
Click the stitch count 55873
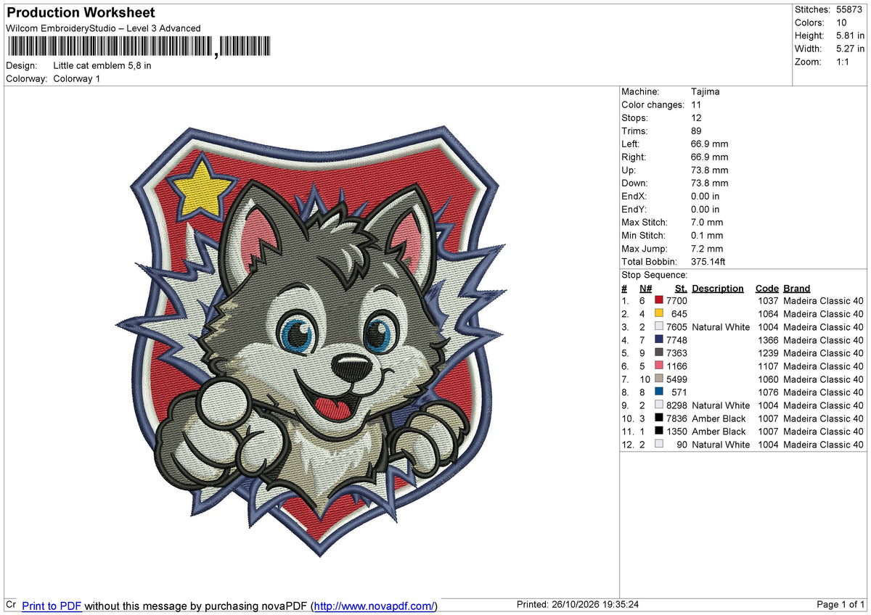[x=850, y=9]
